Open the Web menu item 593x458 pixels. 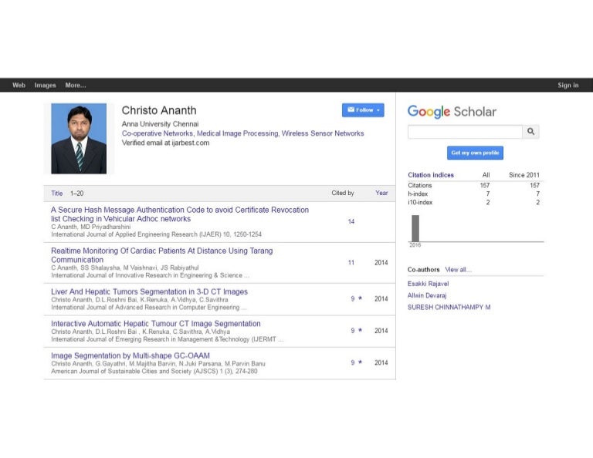point(19,86)
